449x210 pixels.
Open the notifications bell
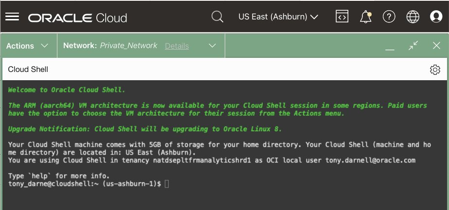click(x=365, y=17)
